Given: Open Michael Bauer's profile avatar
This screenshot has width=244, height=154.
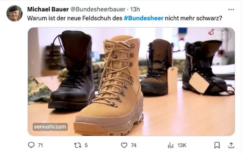Looking at the screenshot, I should [14, 13].
